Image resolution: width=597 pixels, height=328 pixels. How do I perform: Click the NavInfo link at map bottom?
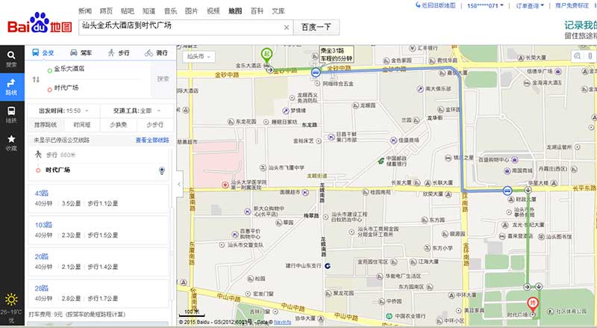(283, 322)
